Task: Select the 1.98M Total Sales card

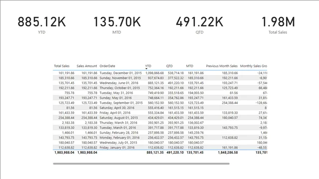Action: click(278, 25)
